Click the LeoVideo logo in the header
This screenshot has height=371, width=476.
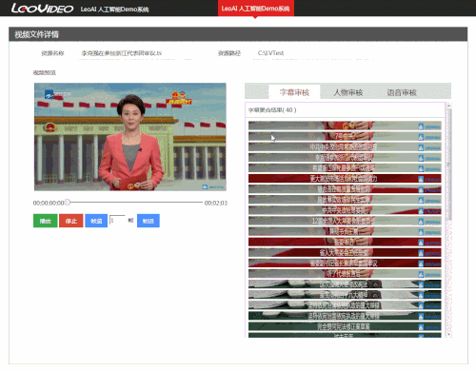(42, 9)
